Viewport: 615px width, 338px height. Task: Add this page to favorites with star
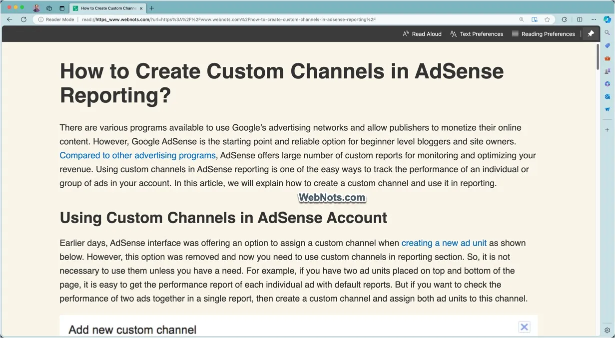tap(548, 19)
